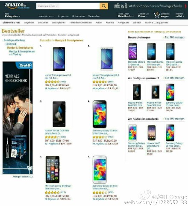Click the Motorola Moto G thumbnail in Neuerscheinungen
Screen dimensions: 188x206
click(132, 51)
